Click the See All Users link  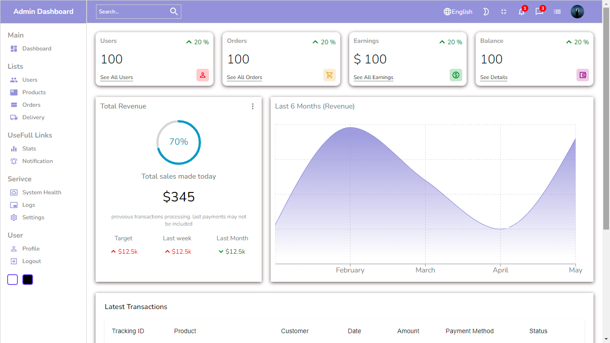[x=116, y=77]
